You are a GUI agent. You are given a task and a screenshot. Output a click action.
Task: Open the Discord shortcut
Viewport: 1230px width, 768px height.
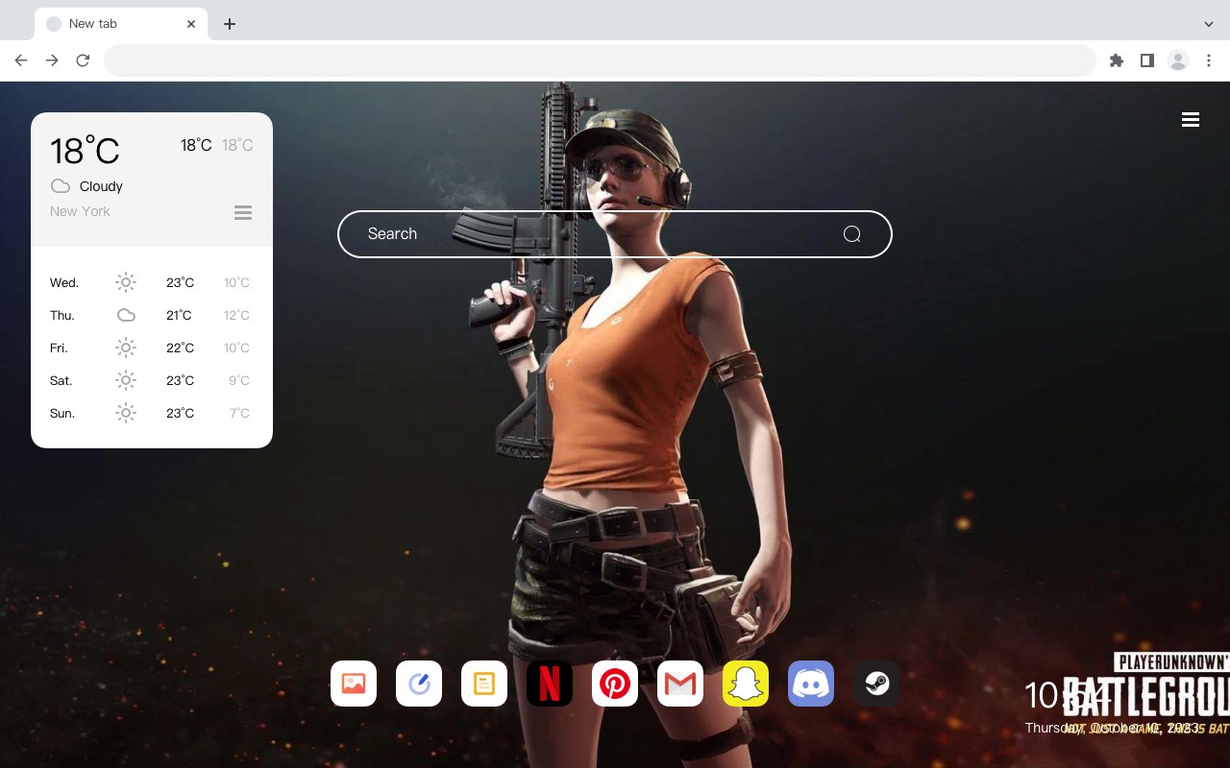811,684
